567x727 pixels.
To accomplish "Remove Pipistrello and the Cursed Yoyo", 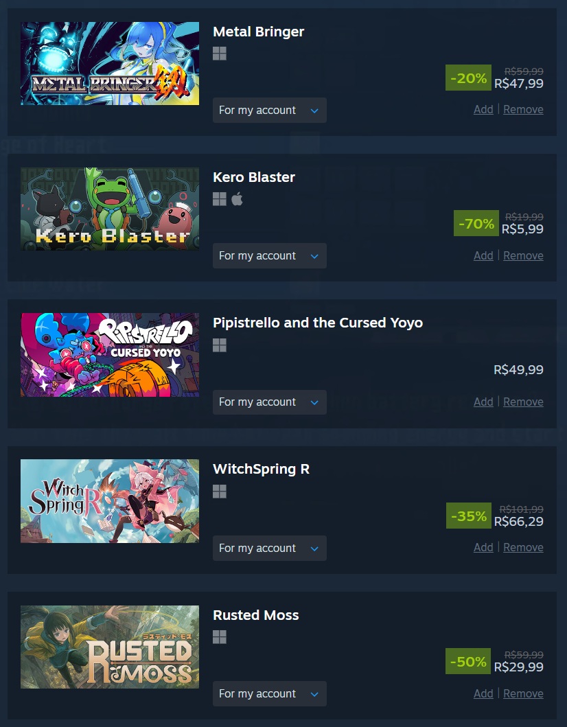I will (x=524, y=402).
